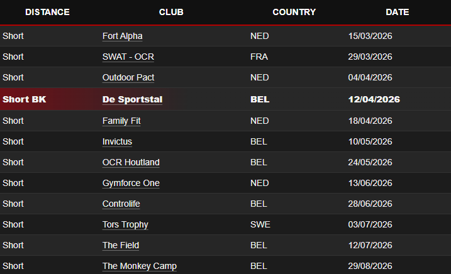Image resolution: width=451 pixels, height=274 pixels.
Task: Click the DISTANCE column header
Action: click(47, 12)
